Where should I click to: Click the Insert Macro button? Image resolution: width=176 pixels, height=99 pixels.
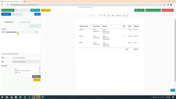[x=36, y=76]
